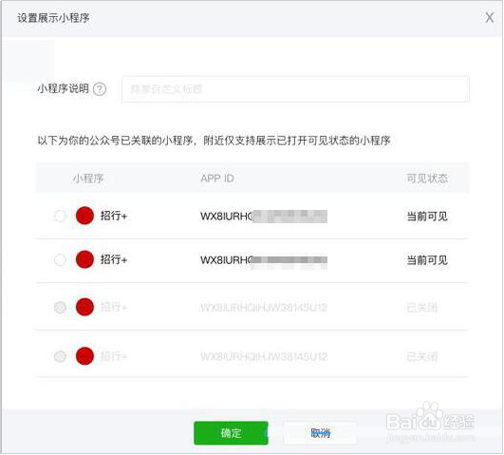The height and width of the screenshot is (455, 504).
Task: Click the second row's red 招行+ logo
Action: [x=84, y=259]
